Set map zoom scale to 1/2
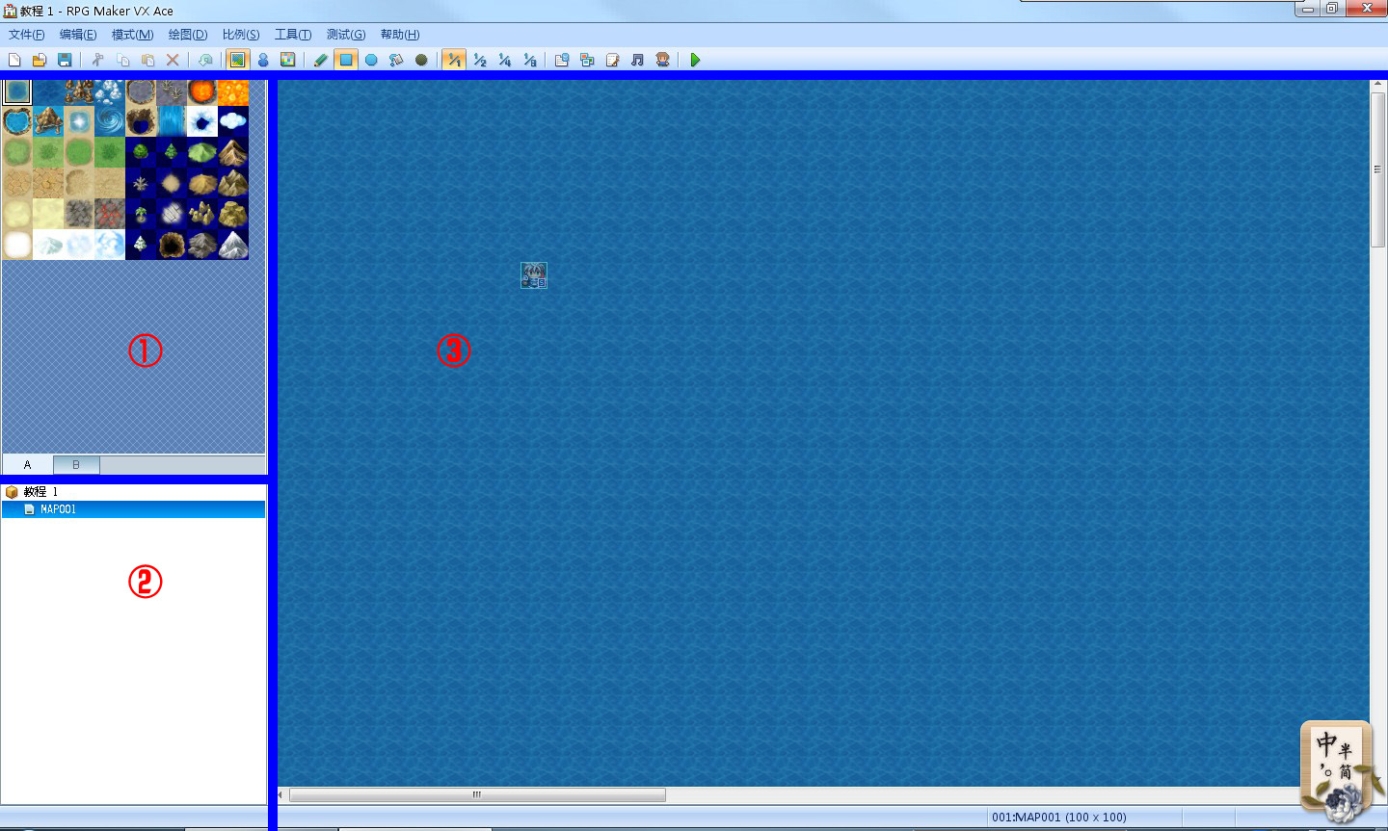 [480, 60]
